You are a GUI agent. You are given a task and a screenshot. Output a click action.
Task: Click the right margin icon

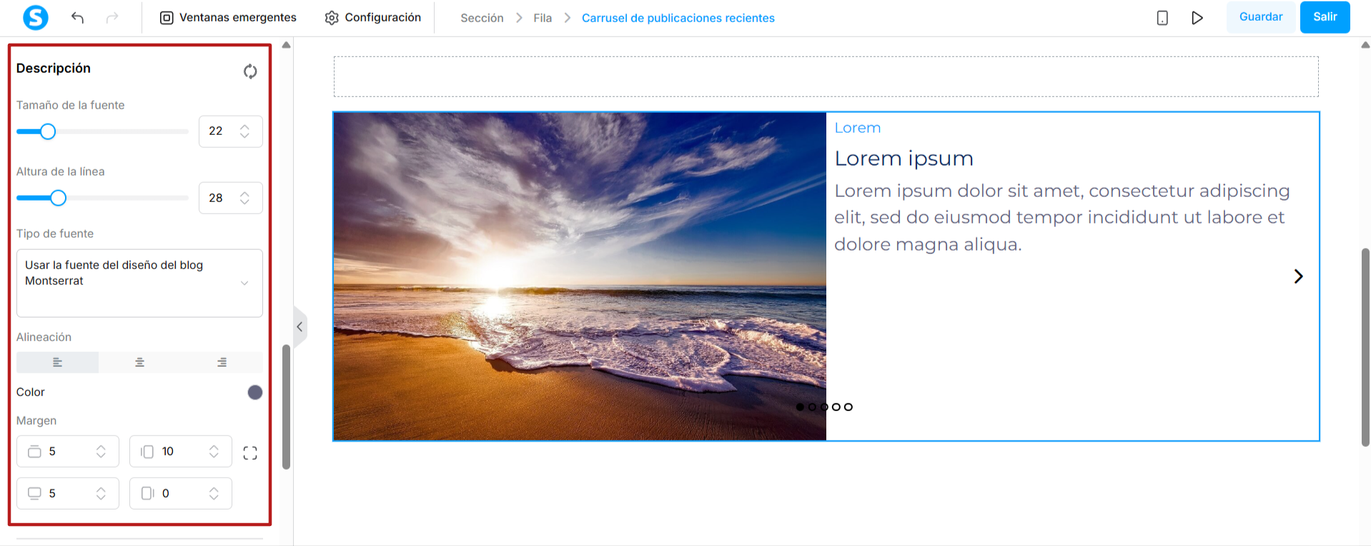tap(147, 493)
